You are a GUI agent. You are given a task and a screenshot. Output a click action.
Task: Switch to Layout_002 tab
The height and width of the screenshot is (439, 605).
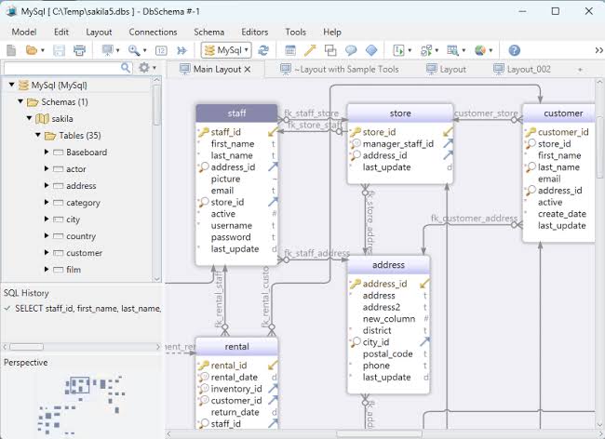[x=522, y=70]
